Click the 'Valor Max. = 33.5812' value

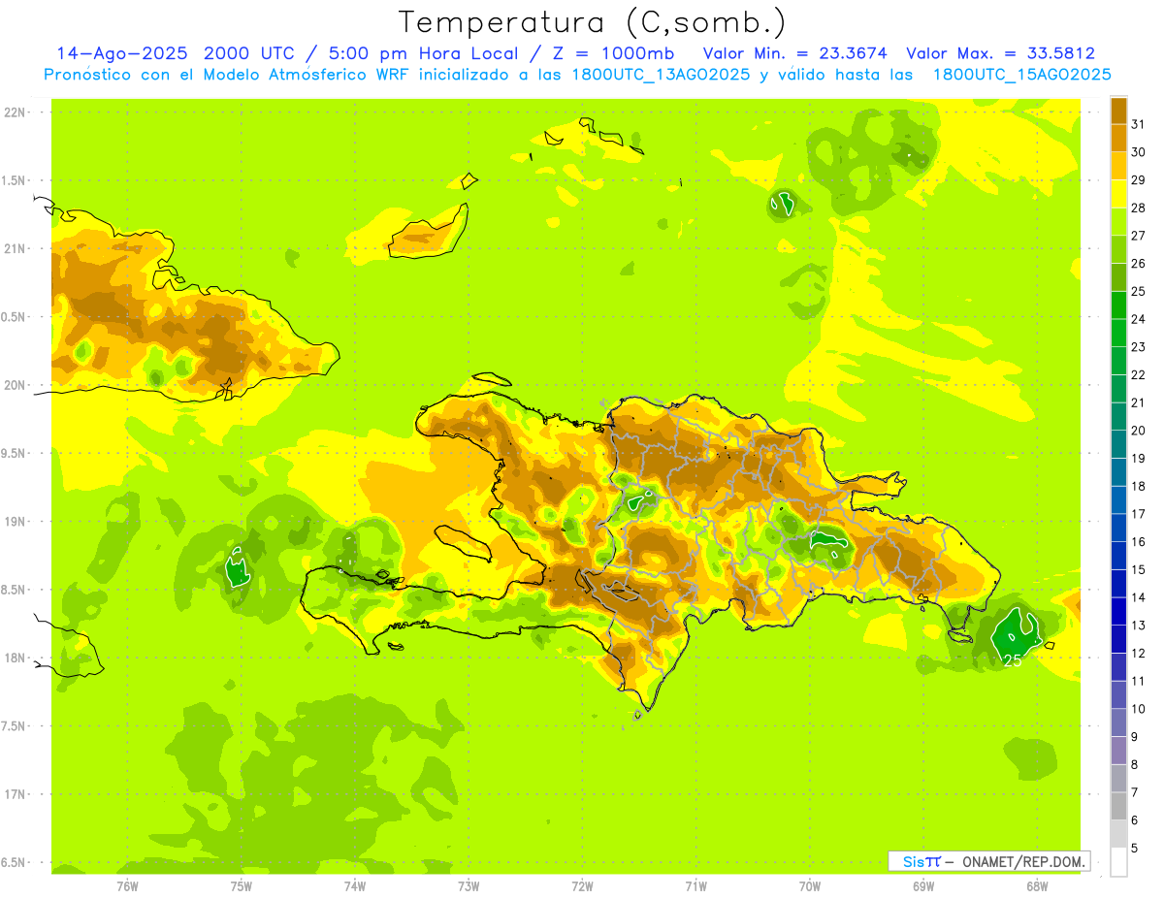click(1000, 53)
